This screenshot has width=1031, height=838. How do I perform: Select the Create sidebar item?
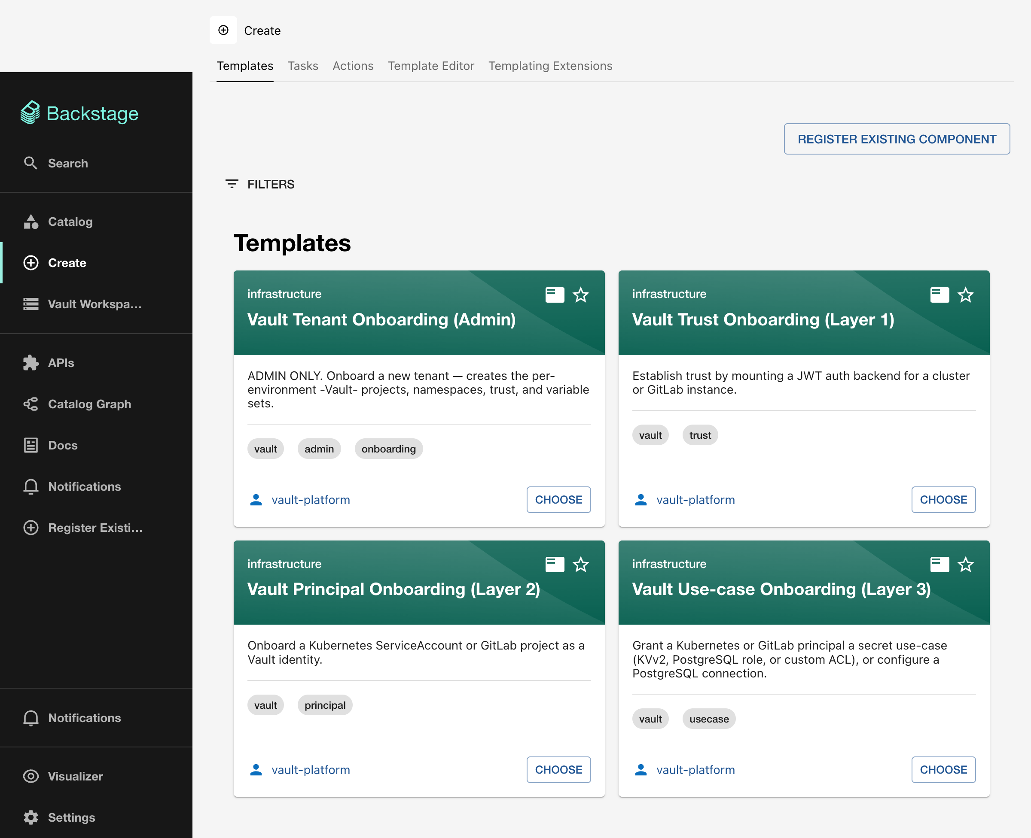coord(96,263)
